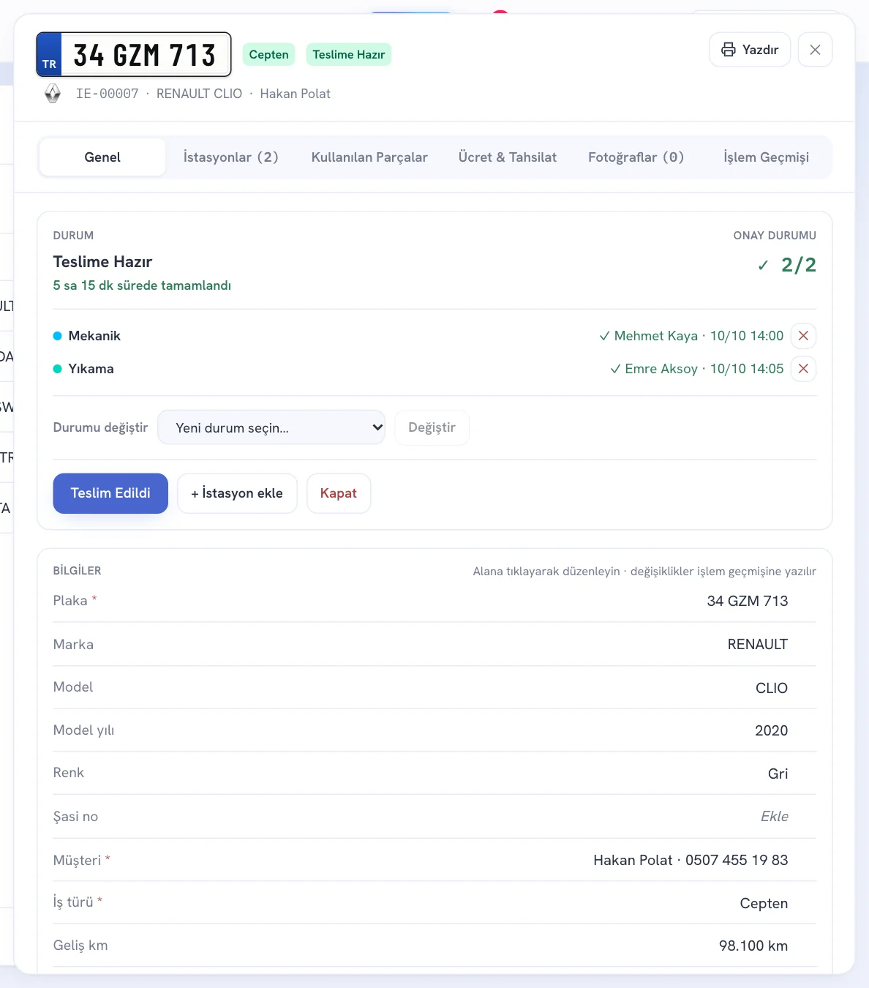Click the Renault logo icon
This screenshot has height=988, width=869.
point(53,94)
